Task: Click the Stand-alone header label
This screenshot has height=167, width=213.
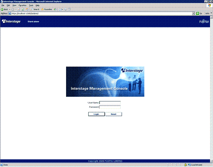Action: coord(33,22)
